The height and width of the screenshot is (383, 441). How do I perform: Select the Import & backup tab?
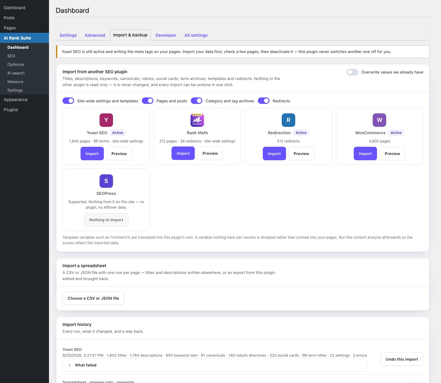pos(130,35)
